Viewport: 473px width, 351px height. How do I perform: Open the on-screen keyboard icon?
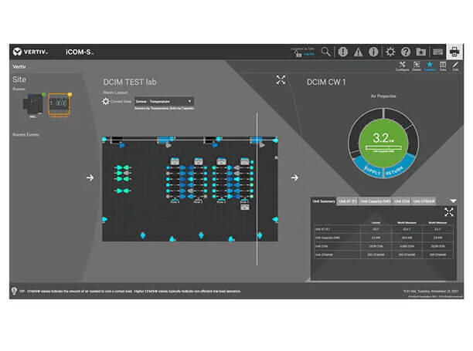point(437,52)
